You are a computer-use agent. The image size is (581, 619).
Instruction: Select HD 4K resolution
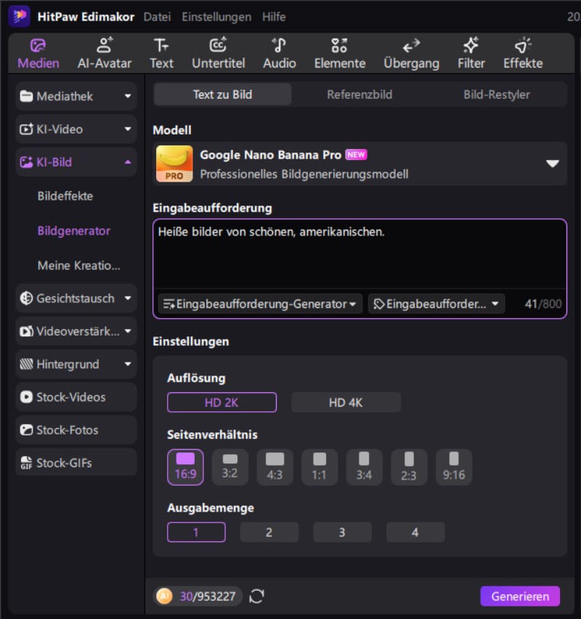point(346,402)
